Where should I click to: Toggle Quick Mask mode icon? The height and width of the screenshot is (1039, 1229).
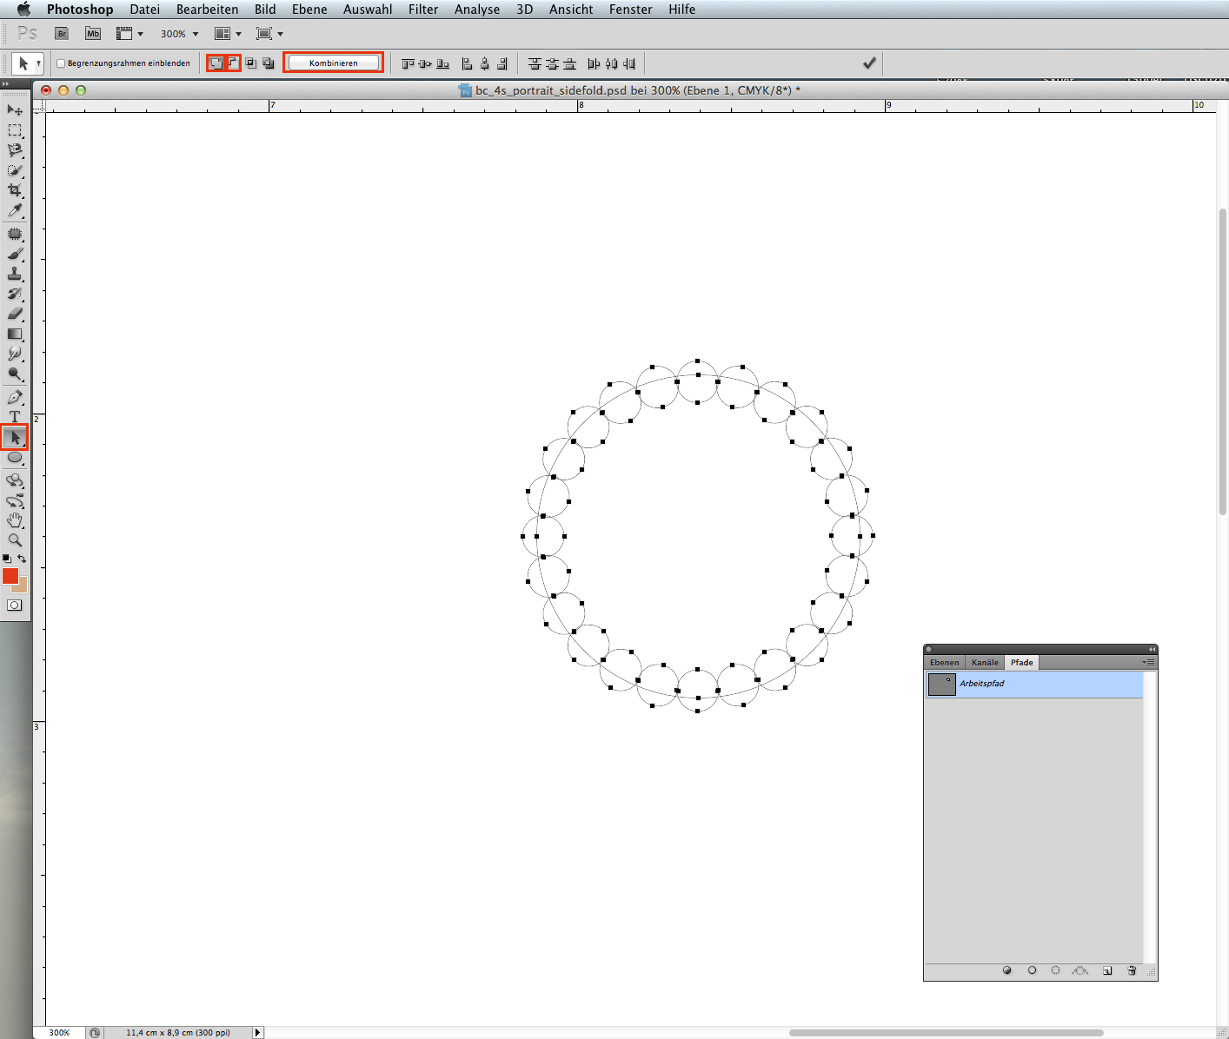[15, 606]
